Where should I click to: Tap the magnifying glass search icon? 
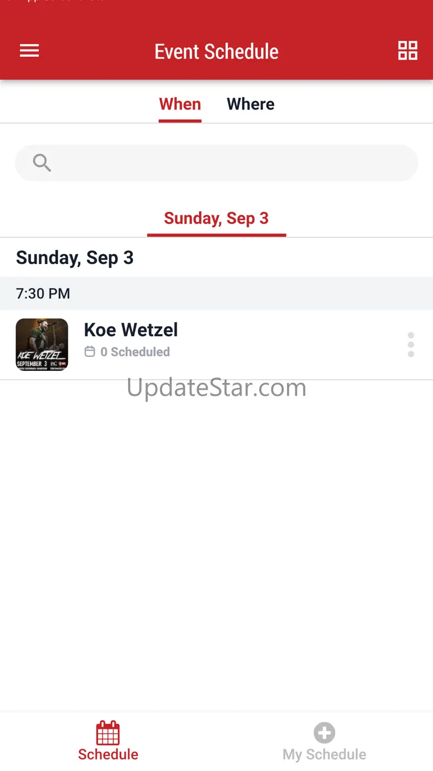point(42,163)
